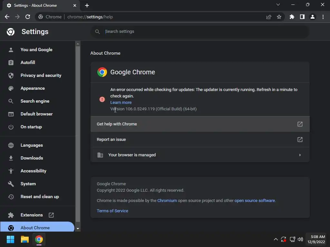
Task: Open File Explorer from taskbar
Action: pos(24,239)
